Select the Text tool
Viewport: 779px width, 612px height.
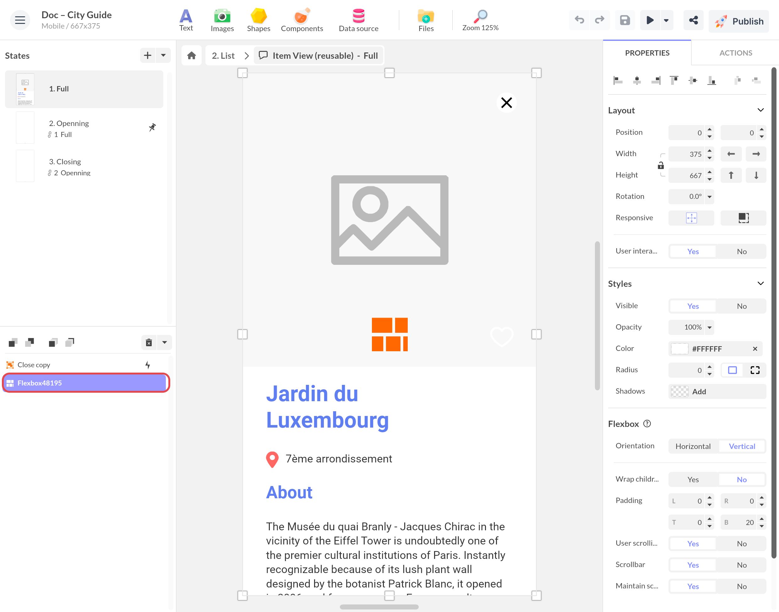pos(186,20)
